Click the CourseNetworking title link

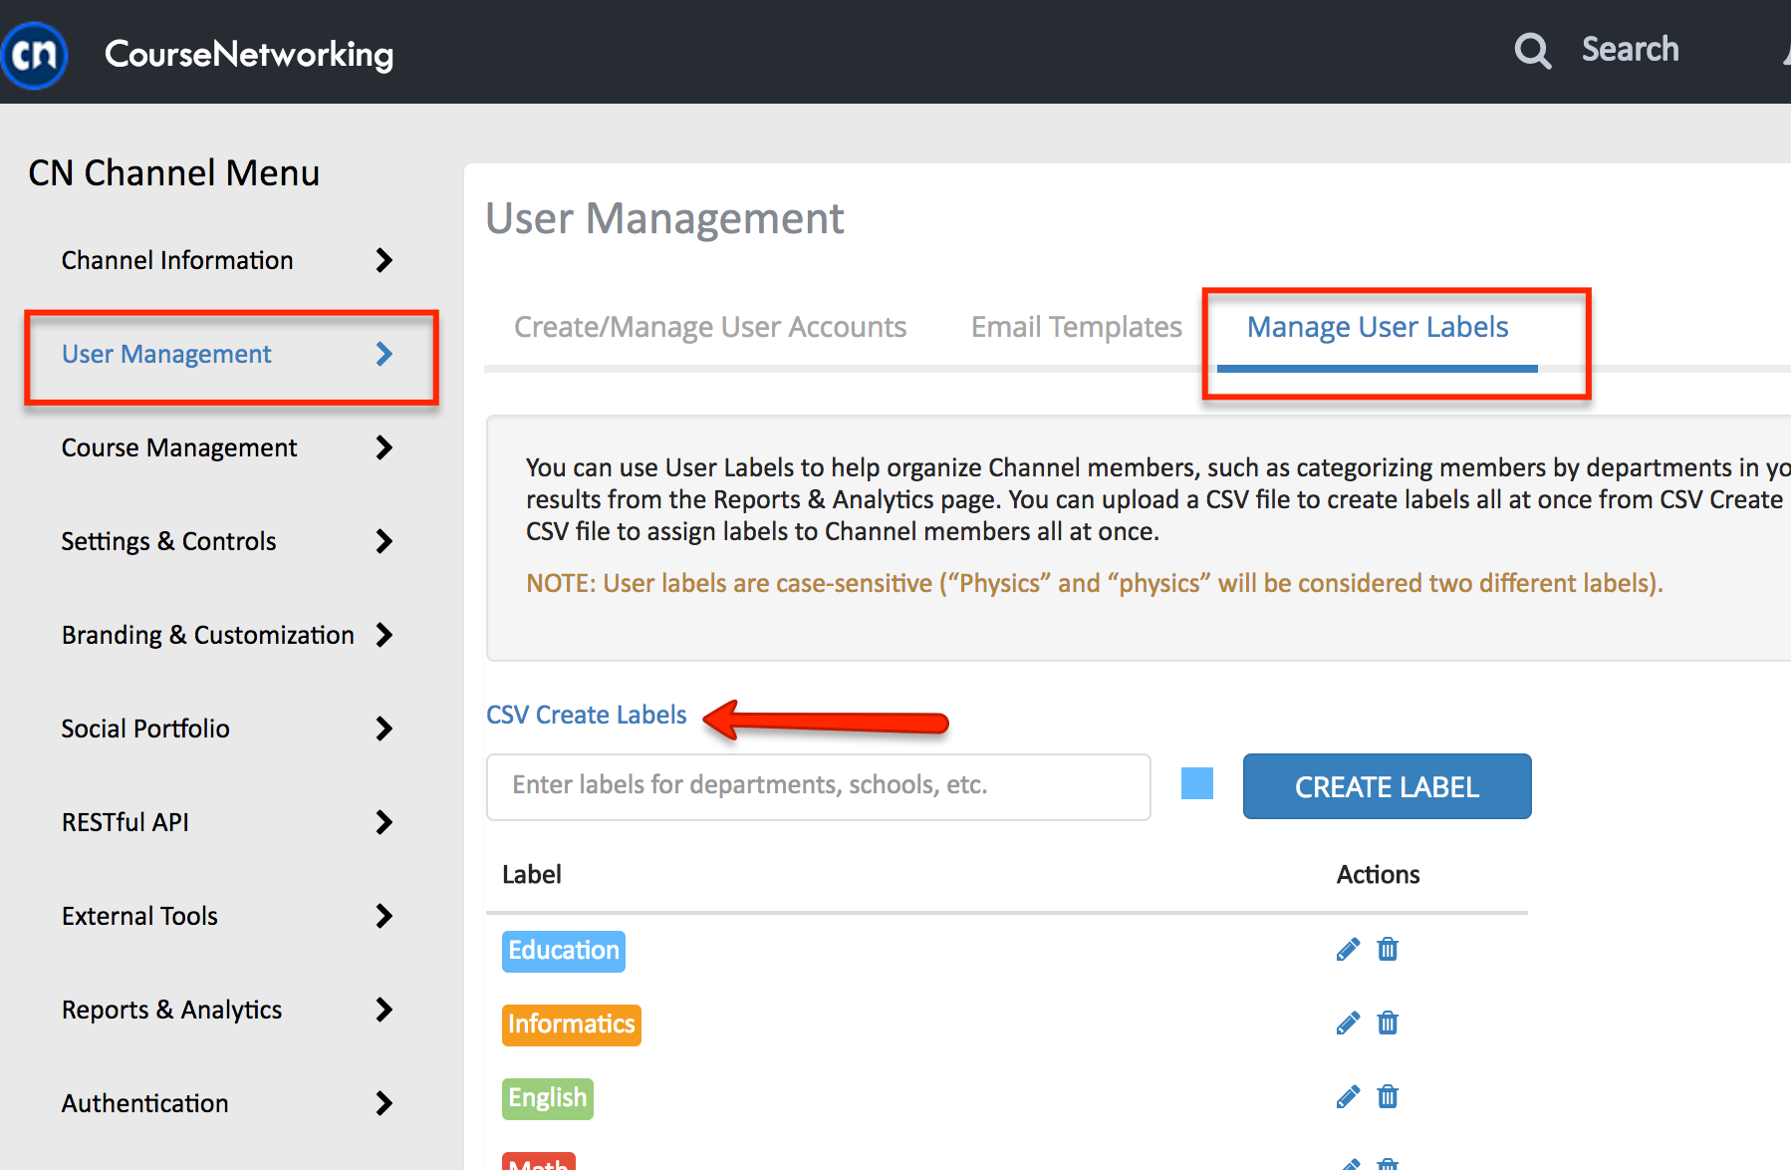(249, 54)
